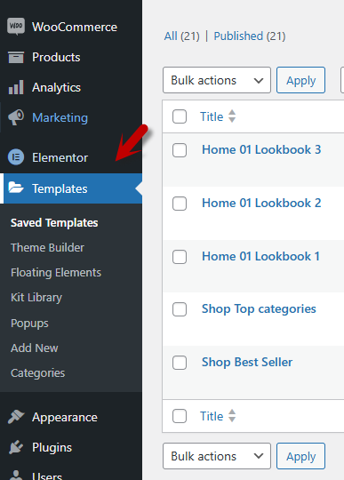Viewport: 344px width, 480px height.
Task: Open the bottom Bulk actions dropdown
Action: click(x=217, y=456)
